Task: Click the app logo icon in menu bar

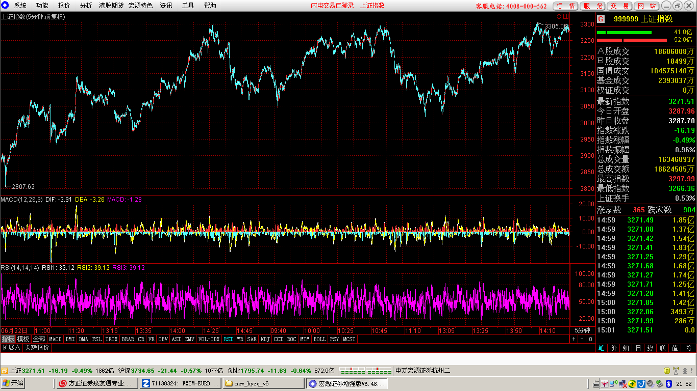Action: pyautogui.click(x=5, y=5)
